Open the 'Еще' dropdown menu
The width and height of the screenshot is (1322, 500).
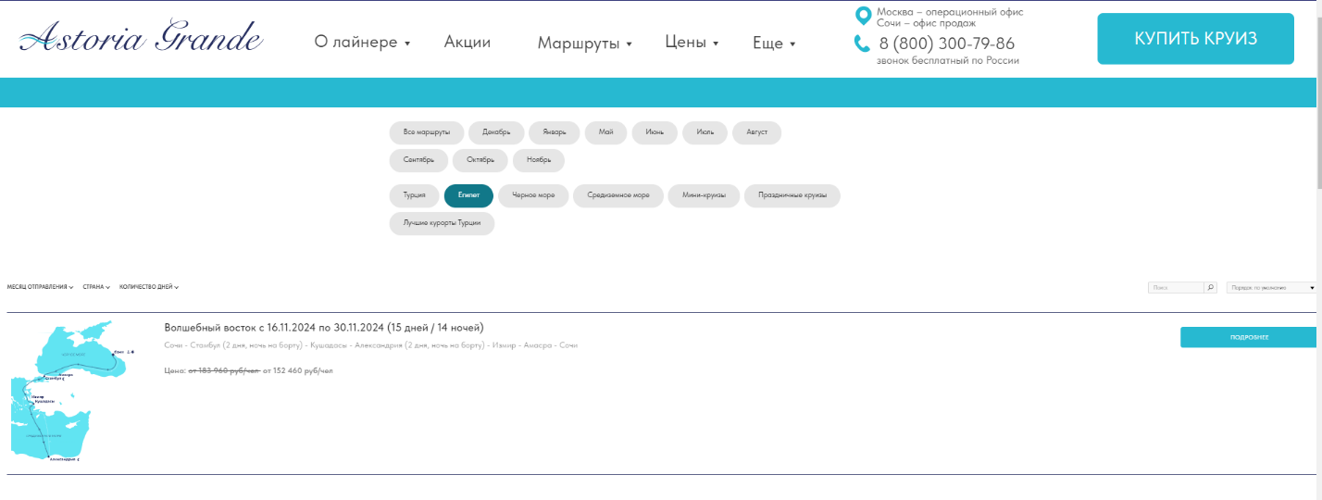click(x=774, y=43)
